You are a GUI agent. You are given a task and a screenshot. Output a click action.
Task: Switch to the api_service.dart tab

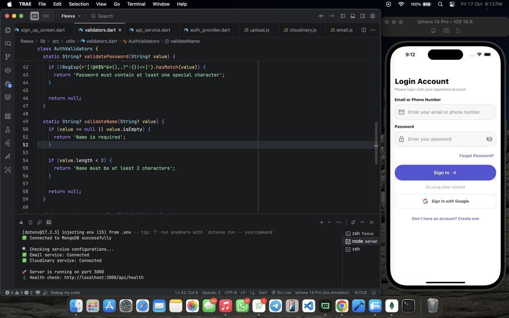[153, 30]
